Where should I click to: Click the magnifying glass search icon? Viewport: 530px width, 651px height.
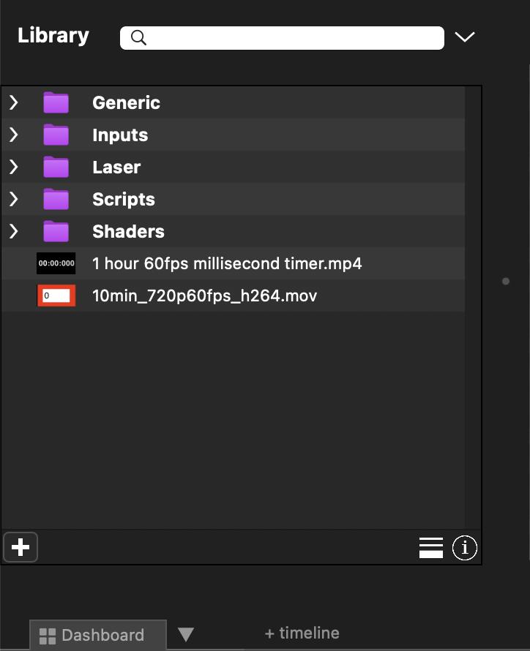(x=138, y=38)
